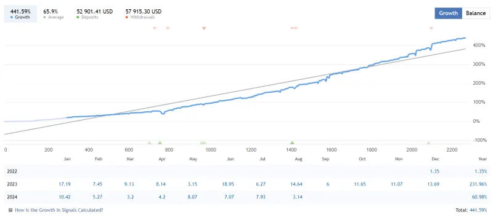Viewport: 493px width, 223px height.
Task: Click the 2022 December value 1.35
Action: tap(434, 171)
